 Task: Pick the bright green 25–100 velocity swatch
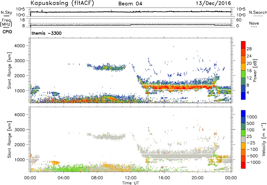click(x=243, y=133)
